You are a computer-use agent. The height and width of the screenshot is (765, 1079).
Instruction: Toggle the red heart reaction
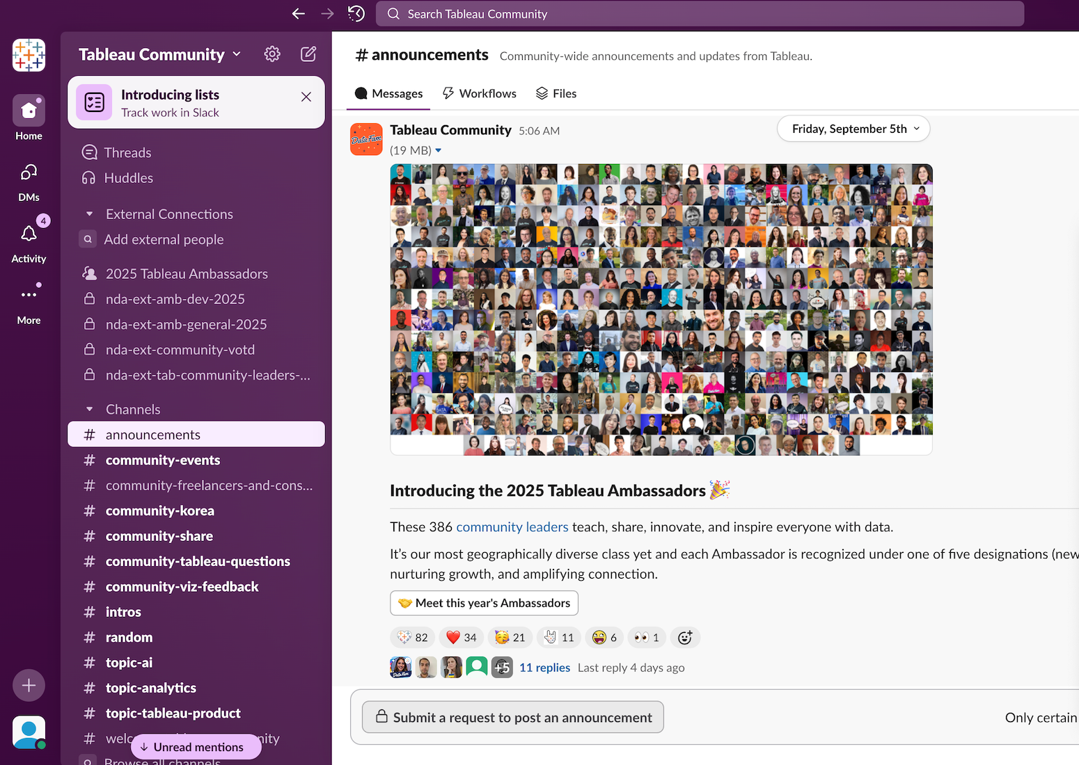coord(462,638)
